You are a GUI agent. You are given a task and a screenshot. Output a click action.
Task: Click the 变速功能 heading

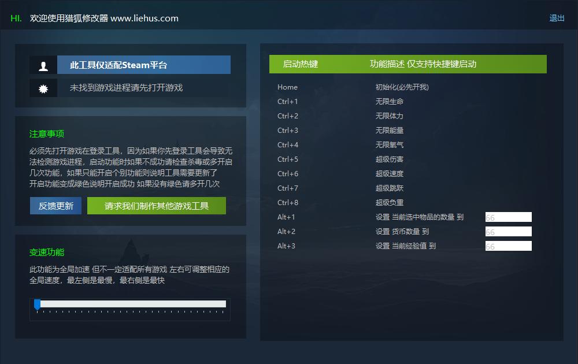47,252
